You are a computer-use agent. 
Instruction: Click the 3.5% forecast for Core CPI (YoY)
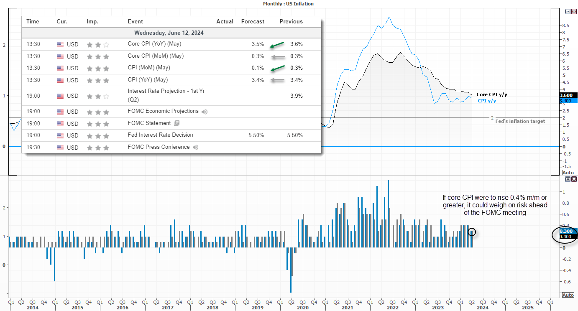pyautogui.click(x=258, y=44)
